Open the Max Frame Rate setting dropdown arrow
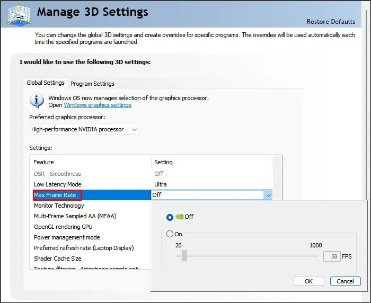 268,195
